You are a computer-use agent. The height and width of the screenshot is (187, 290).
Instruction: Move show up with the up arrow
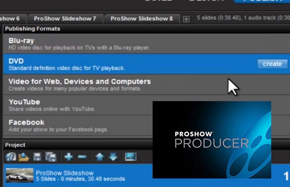[99, 157]
